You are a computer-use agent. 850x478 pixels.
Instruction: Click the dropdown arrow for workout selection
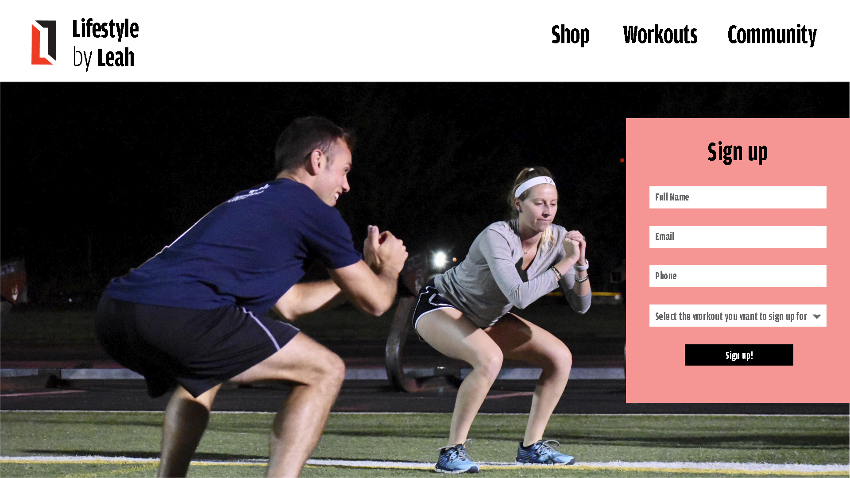tap(817, 316)
